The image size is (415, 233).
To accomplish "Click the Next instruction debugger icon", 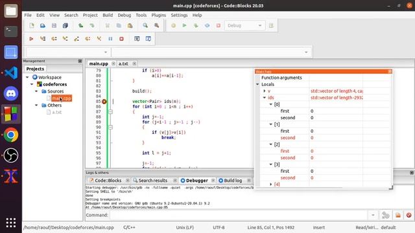I will 88,39.
